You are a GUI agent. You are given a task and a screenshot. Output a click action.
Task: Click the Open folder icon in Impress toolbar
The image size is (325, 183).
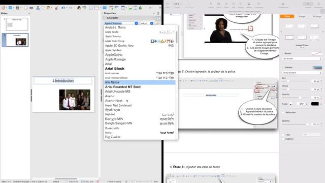[x=10, y=8]
